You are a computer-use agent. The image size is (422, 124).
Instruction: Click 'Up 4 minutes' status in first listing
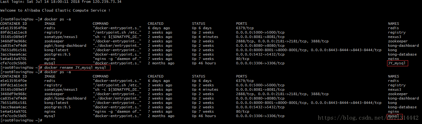click(205, 37)
